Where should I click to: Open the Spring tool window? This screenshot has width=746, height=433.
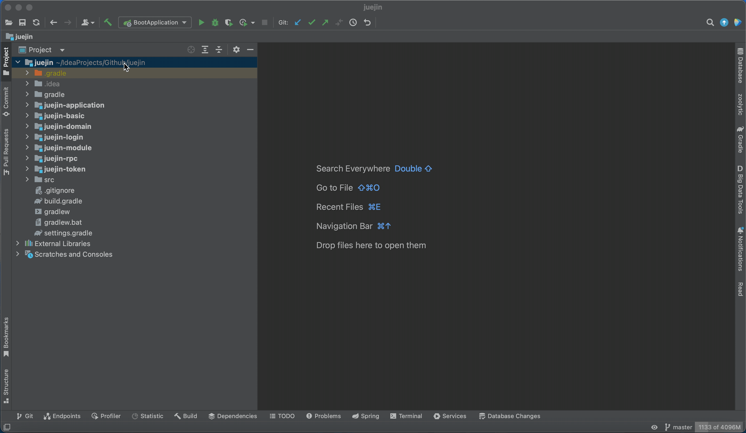click(366, 416)
